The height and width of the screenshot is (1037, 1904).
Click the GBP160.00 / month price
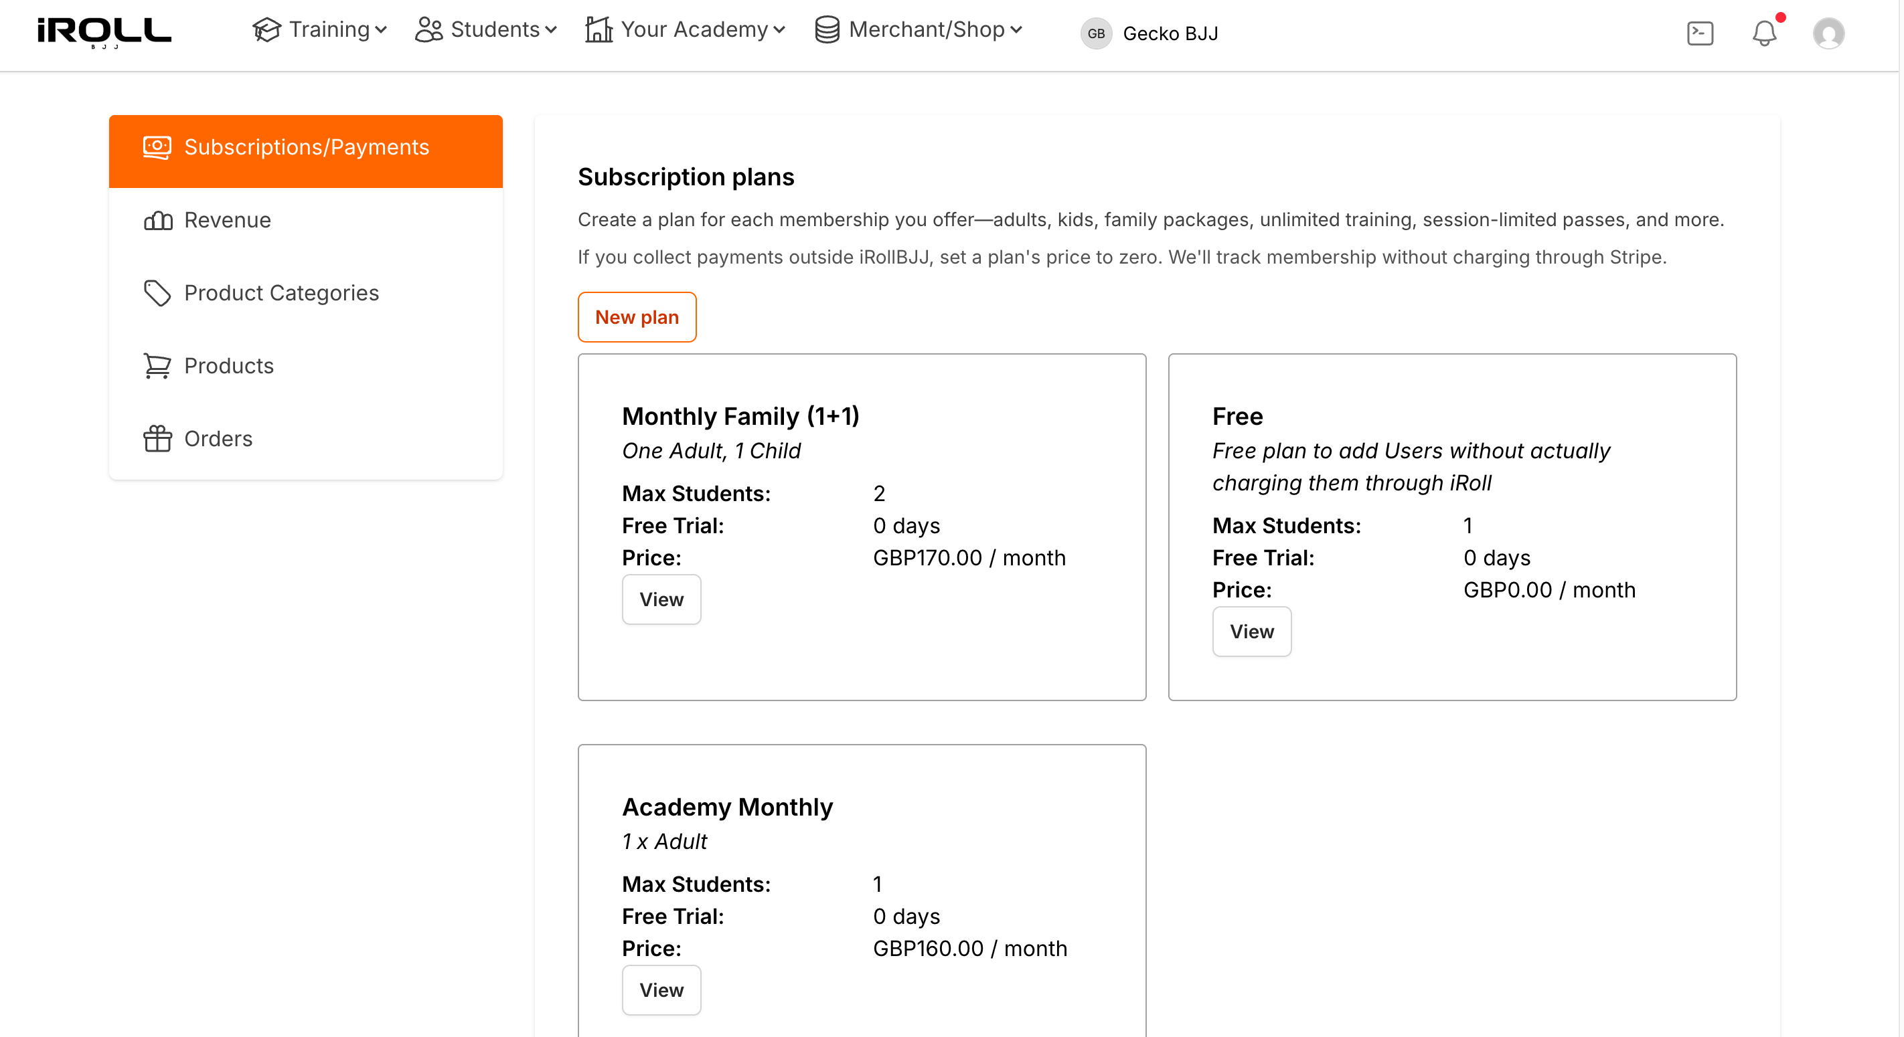tap(971, 949)
